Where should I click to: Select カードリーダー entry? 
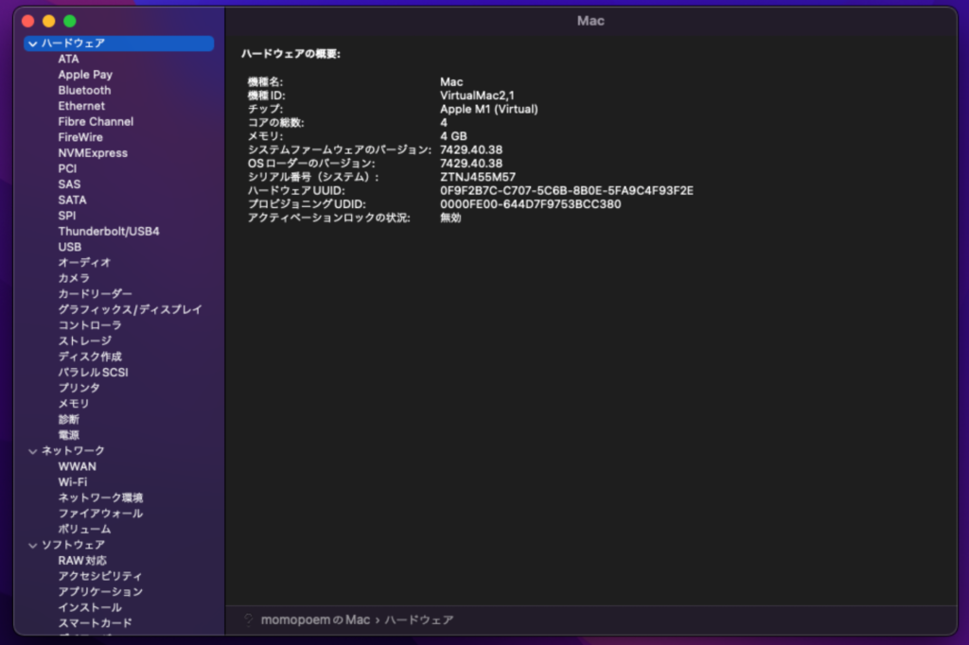[96, 294]
